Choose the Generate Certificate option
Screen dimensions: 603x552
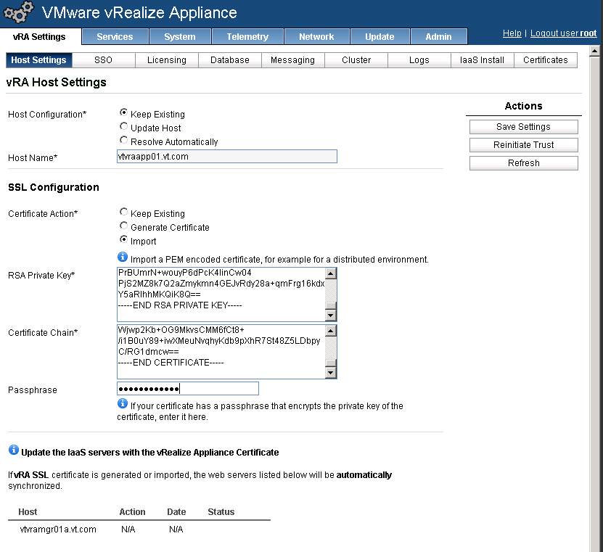pyautogui.click(x=123, y=226)
